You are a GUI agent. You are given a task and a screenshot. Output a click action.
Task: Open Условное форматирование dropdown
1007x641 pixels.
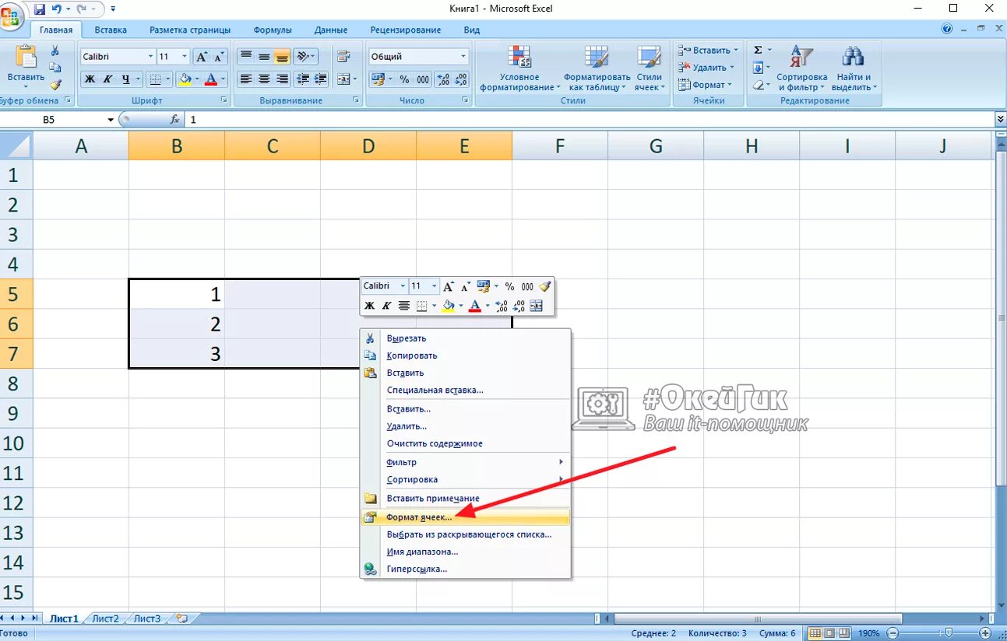(x=520, y=68)
